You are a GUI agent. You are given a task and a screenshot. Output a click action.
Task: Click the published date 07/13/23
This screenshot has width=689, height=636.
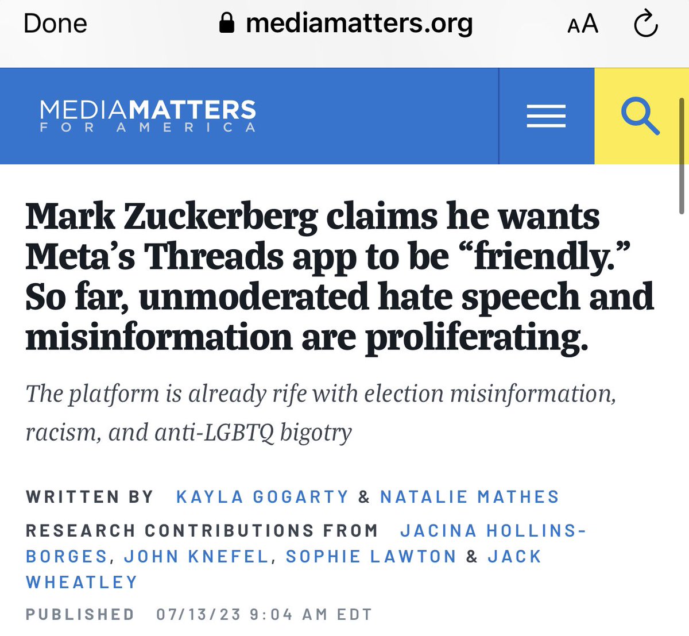(x=199, y=614)
